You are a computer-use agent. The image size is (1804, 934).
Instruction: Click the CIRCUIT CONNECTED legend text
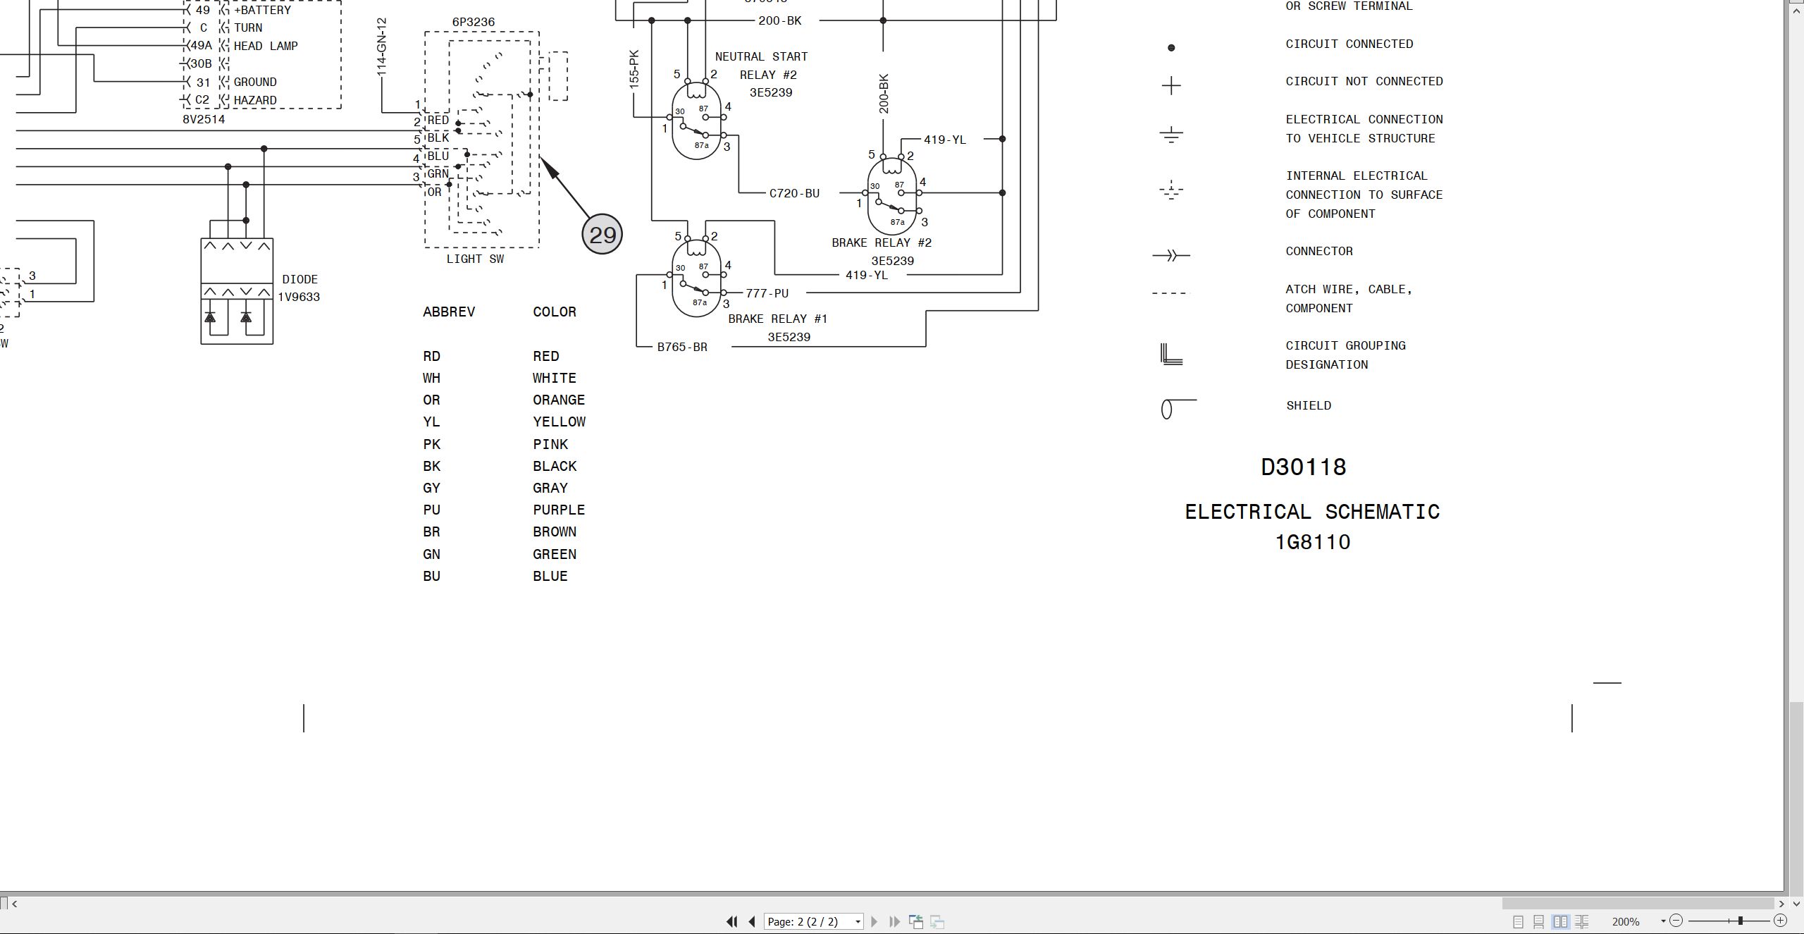(1349, 44)
